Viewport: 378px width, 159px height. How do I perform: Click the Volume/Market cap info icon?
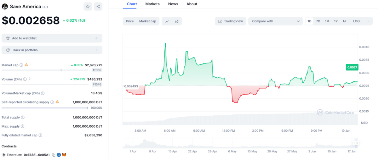43,93
